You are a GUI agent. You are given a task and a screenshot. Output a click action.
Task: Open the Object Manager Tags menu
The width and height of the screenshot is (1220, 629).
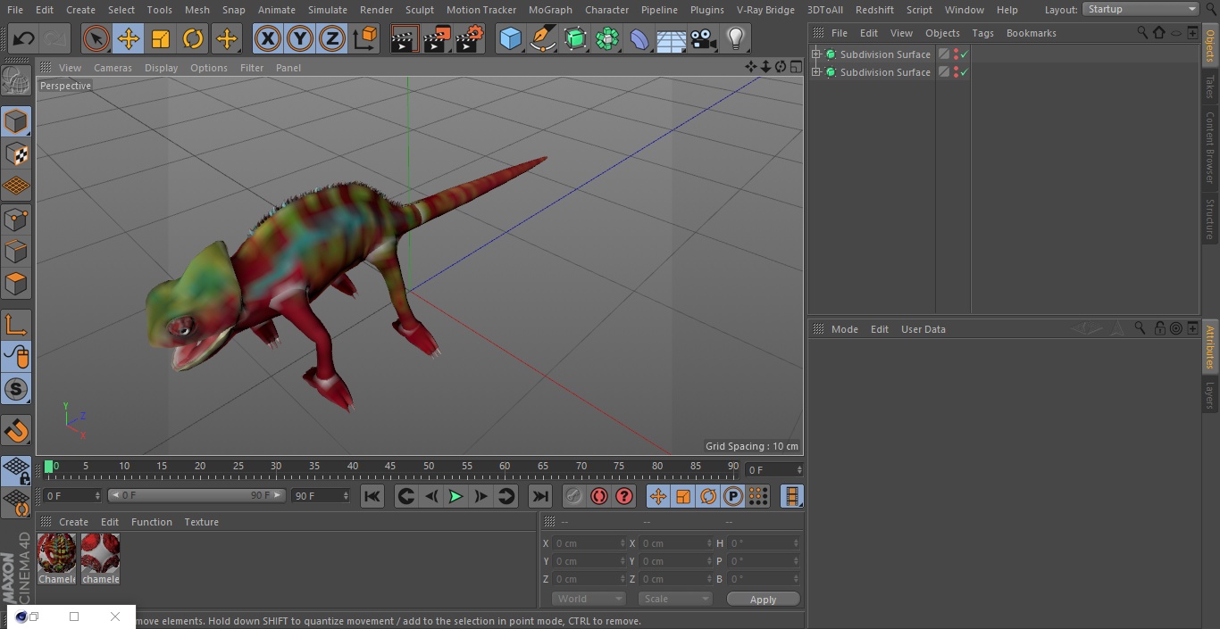(982, 33)
